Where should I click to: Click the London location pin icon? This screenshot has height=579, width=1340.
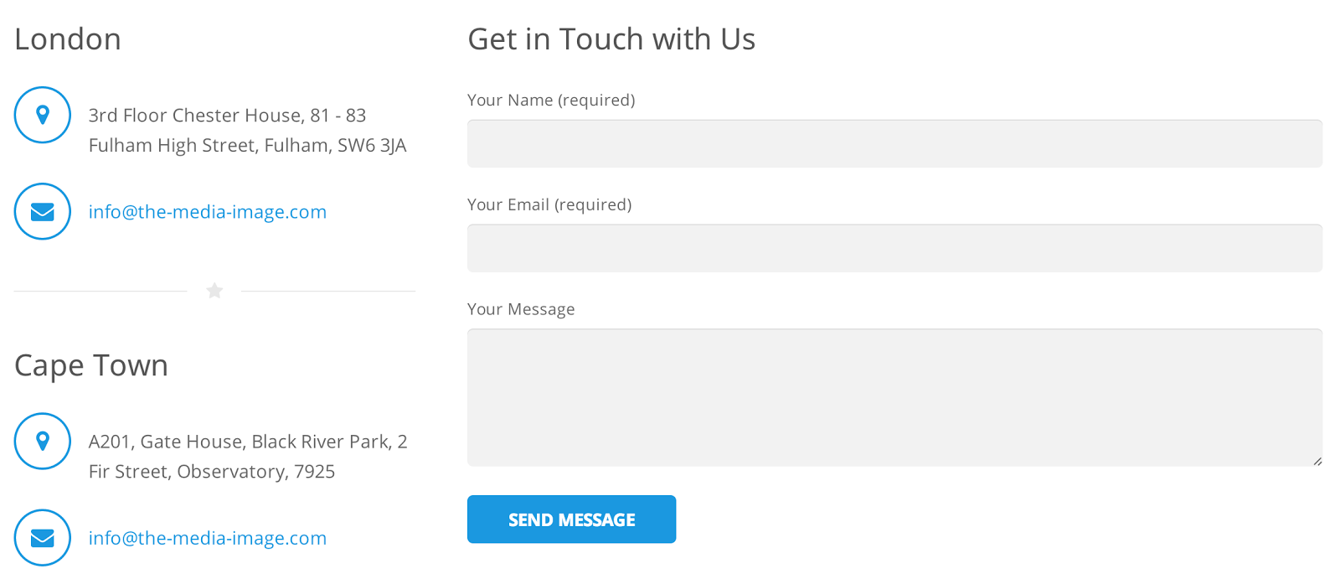click(43, 115)
